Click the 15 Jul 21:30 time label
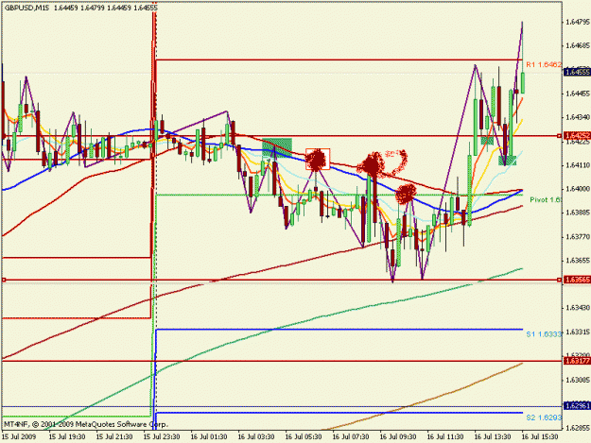 (x=114, y=437)
